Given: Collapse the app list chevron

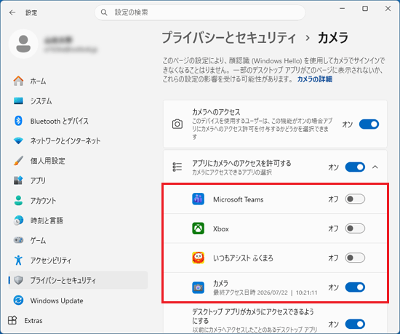Looking at the screenshot, I should tap(375, 167).
